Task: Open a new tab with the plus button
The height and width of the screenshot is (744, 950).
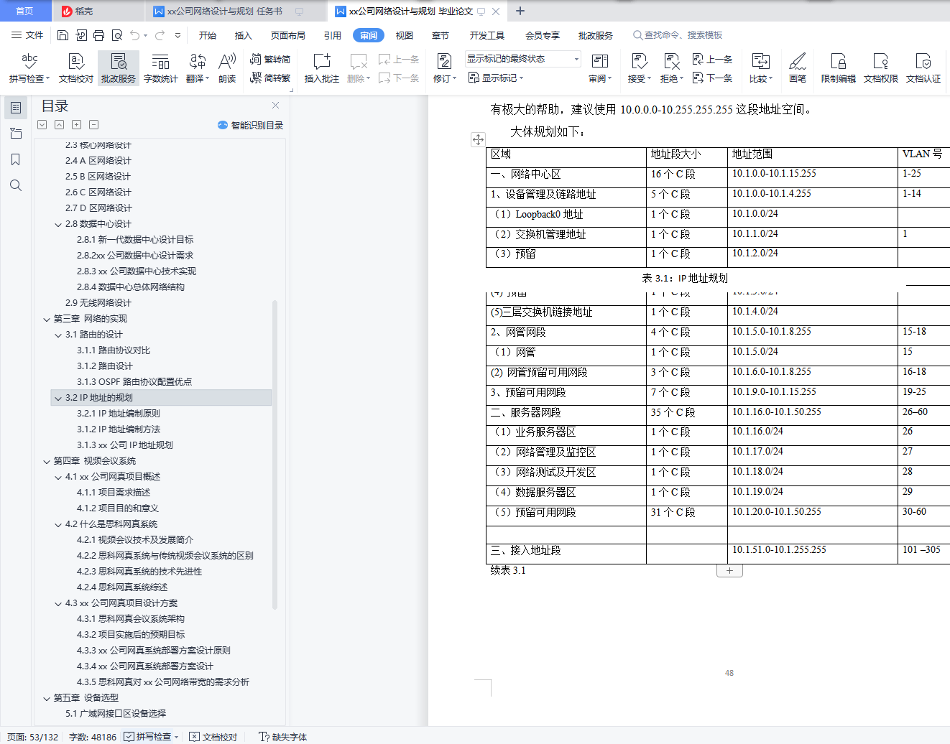Action: pyautogui.click(x=520, y=11)
